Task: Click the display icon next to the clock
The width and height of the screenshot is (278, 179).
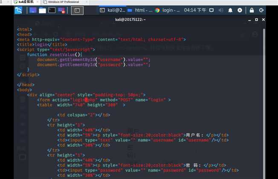Action: point(211,10)
